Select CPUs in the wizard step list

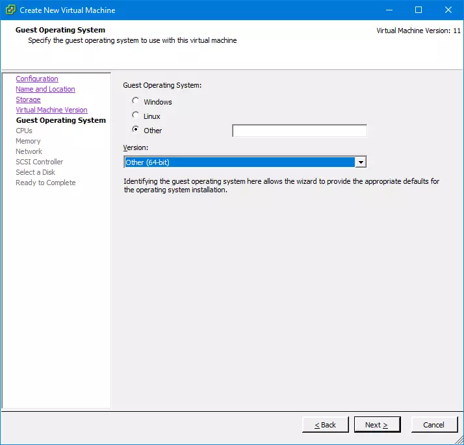(24, 131)
